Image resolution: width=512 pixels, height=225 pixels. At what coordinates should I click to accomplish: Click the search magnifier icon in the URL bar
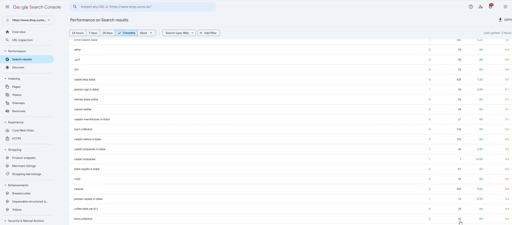pyautogui.click(x=75, y=7)
